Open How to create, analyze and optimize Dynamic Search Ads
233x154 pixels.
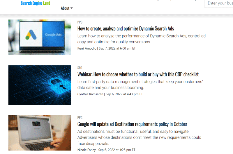[x=126, y=28]
